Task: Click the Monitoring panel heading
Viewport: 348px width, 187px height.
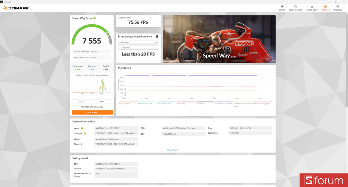Action: 124,68
